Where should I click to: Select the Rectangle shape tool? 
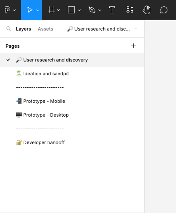pyautogui.click(x=71, y=10)
